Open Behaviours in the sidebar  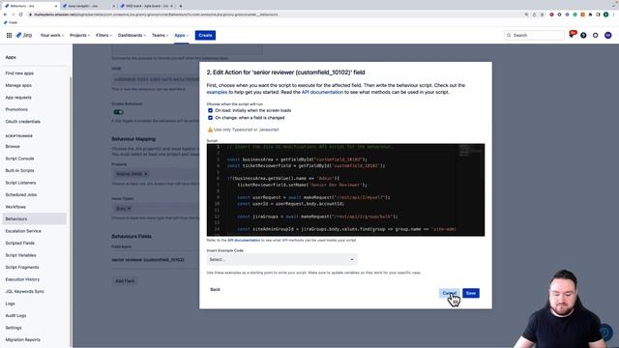[x=34, y=218]
